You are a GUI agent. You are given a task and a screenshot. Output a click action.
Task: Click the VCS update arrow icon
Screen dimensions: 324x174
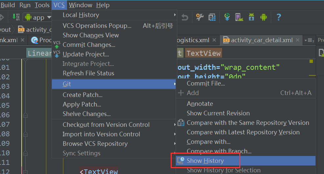tap(56, 54)
